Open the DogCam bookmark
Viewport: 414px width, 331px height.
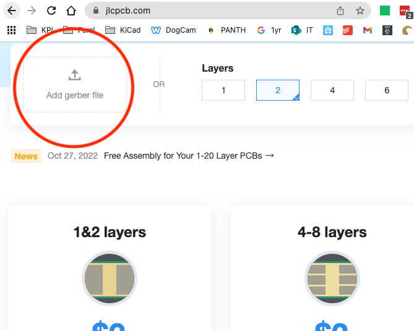(x=173, y=30)
